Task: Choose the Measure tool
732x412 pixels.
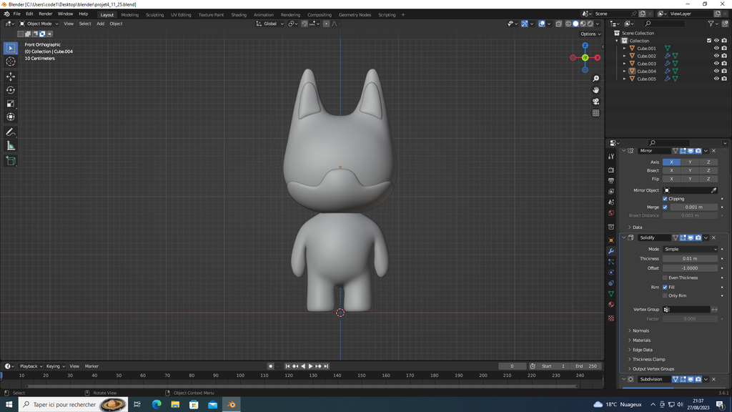Action: 11,146
